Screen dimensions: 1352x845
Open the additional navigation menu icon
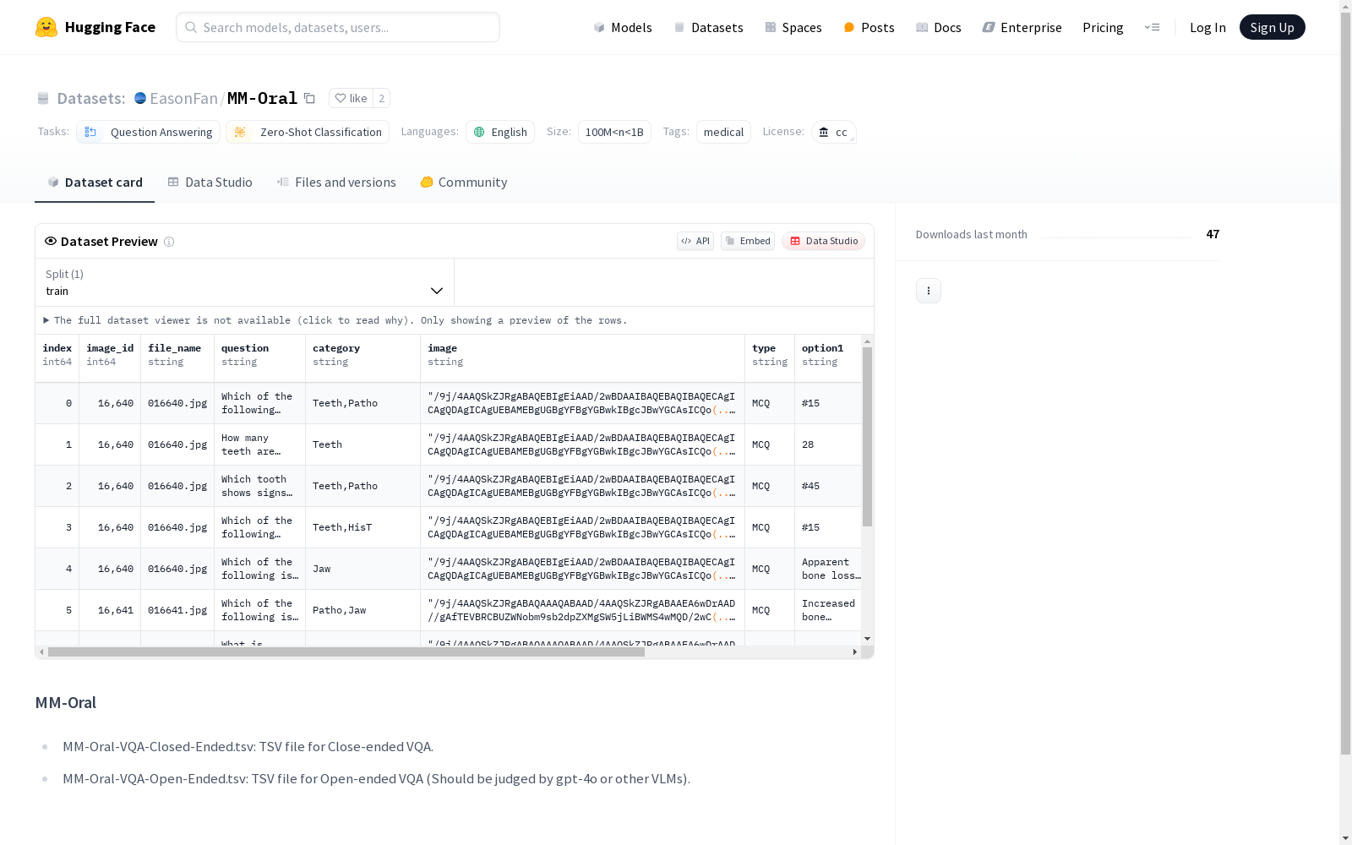[x=1153, y=27]
